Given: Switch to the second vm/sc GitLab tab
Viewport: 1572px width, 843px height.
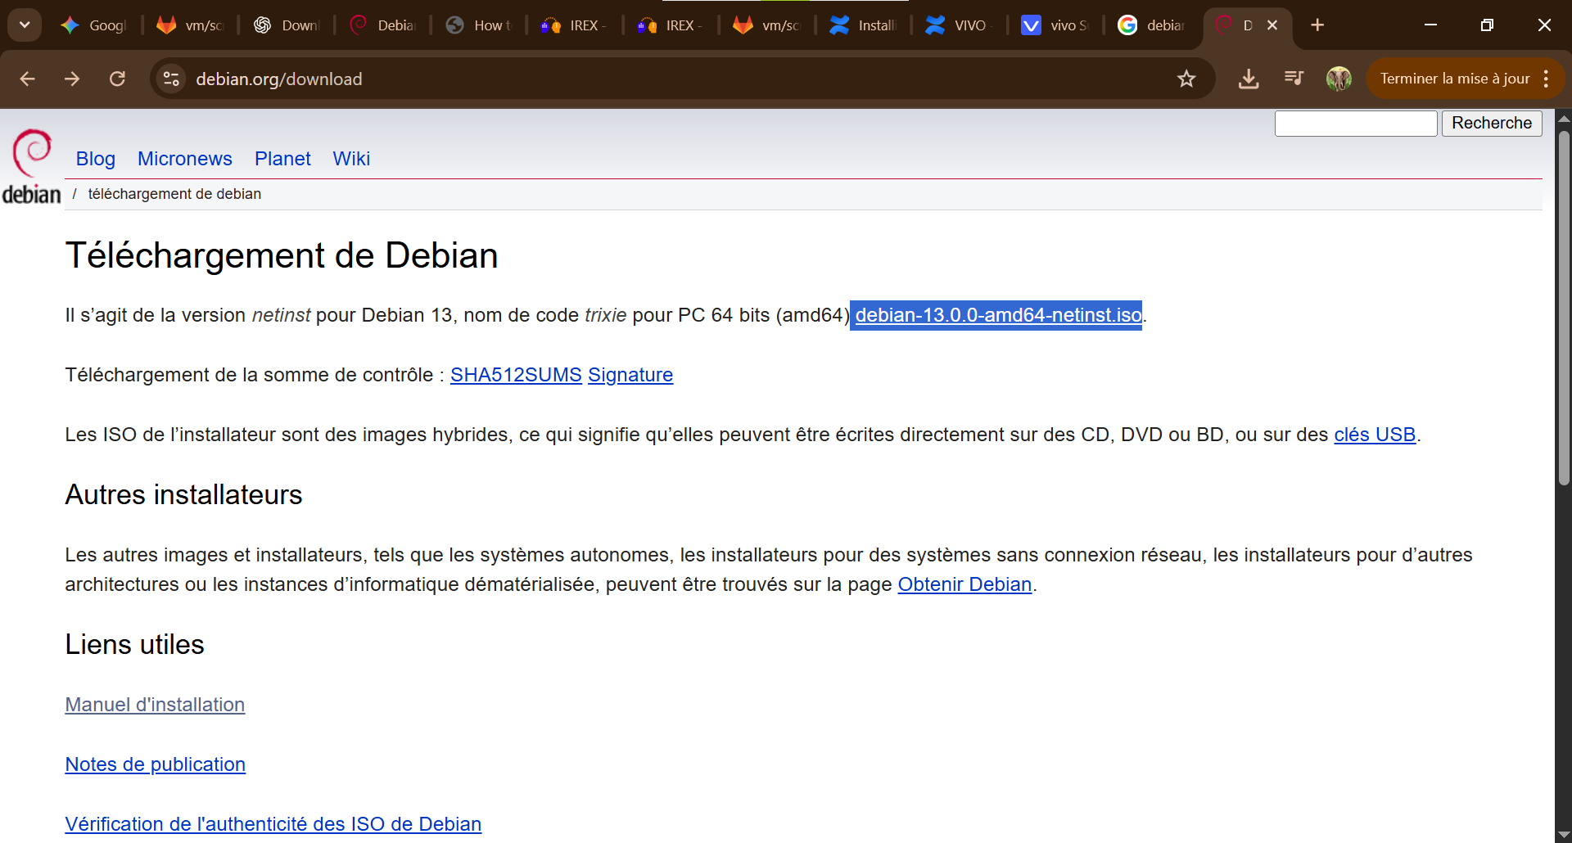Looking at the screenshot, I should [766, 25].
